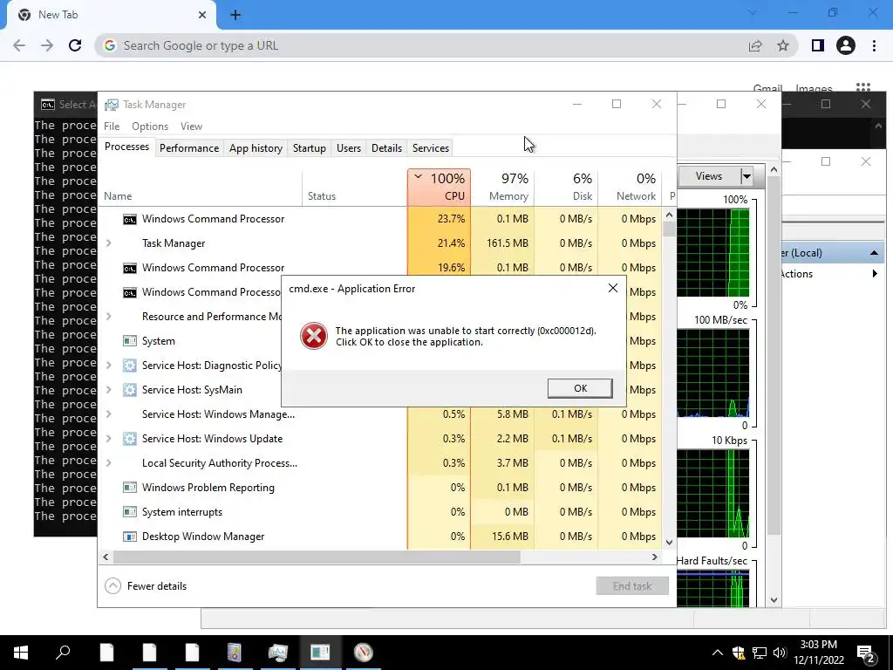Open taskbar search magnifier

pos(63,653)
